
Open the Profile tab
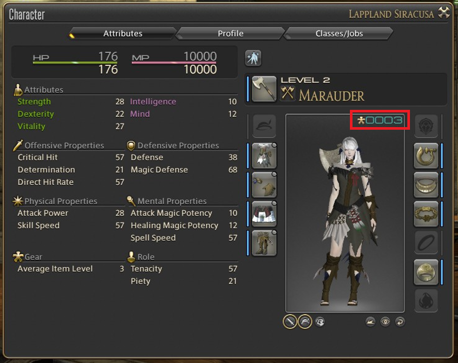[230, 33]
